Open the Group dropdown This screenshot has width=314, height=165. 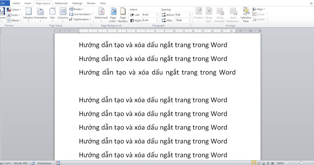coord(259,14)
